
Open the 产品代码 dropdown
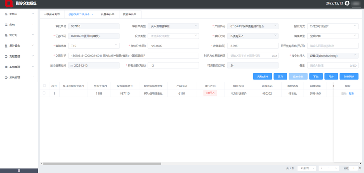(x=253, y=26)
